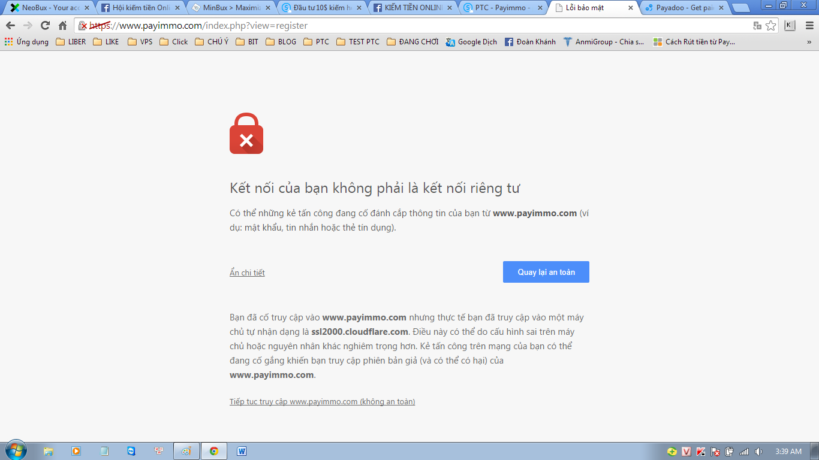Click the insecure HTTPS padlock icon
819x460 pixels.
pyautogui.click(x=83, y=26)
